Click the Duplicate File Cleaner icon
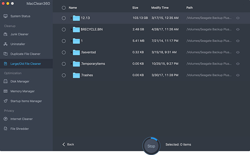Viewport: 250px width, 155px height. click(5, 54)
